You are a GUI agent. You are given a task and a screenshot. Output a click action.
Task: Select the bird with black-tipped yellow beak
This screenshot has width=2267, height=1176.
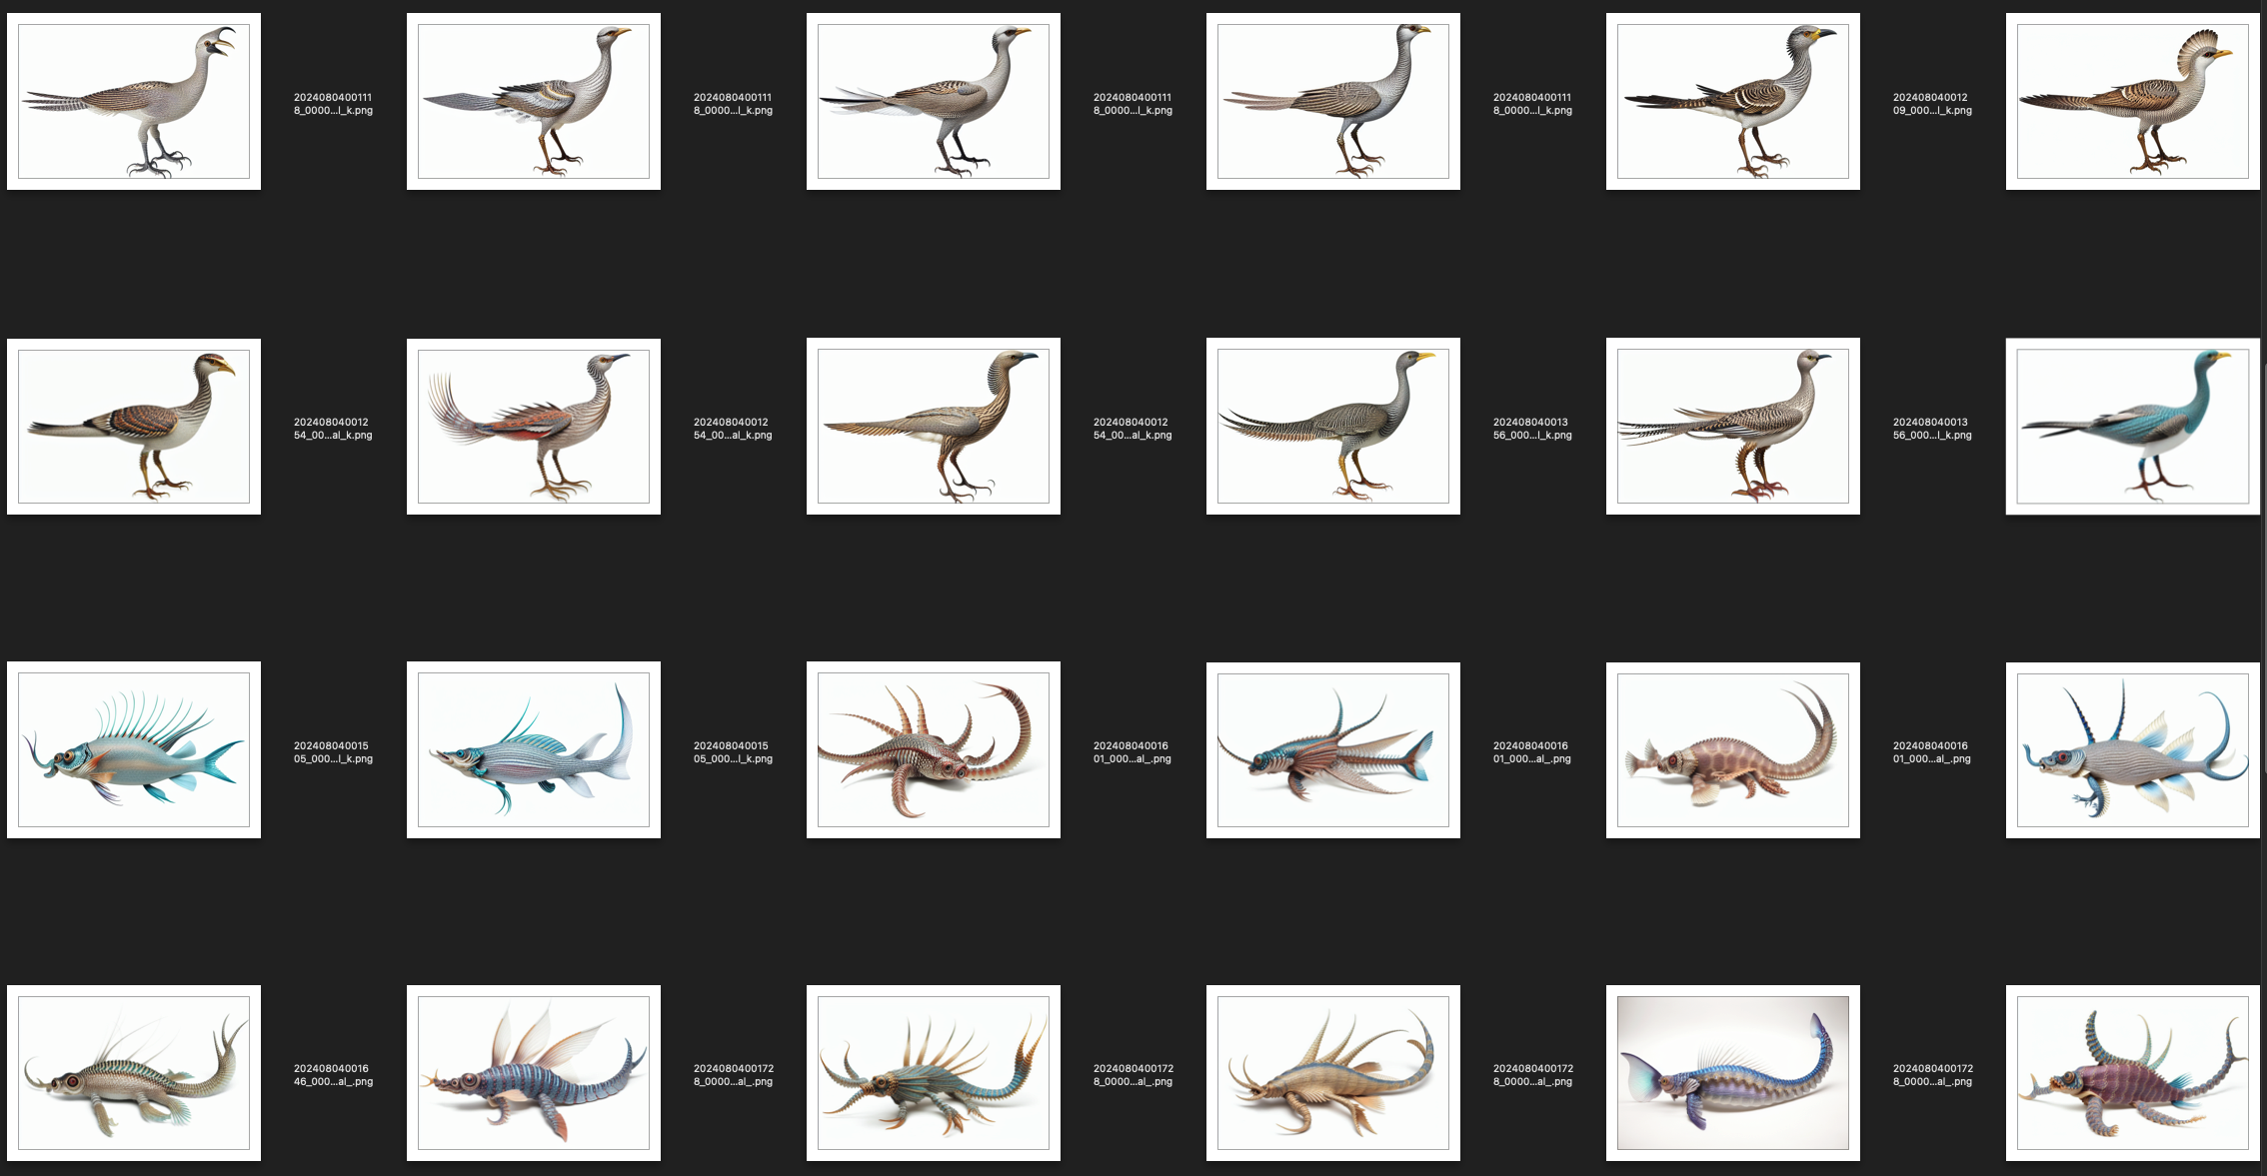1733,101
